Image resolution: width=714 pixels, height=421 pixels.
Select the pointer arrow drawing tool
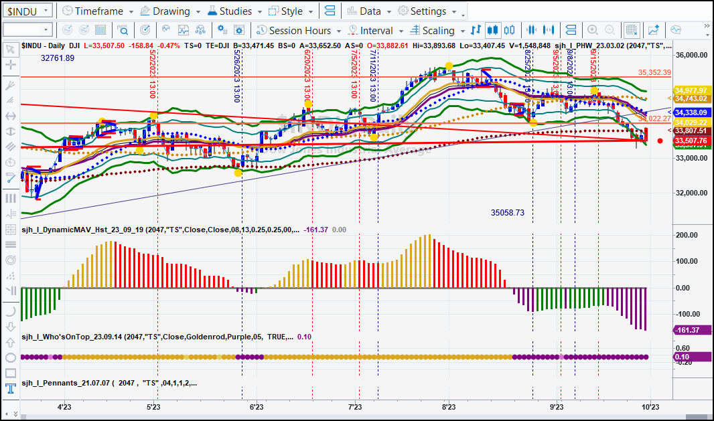click(10, 49)
